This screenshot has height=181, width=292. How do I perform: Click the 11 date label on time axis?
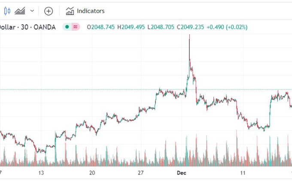[243, 173]
